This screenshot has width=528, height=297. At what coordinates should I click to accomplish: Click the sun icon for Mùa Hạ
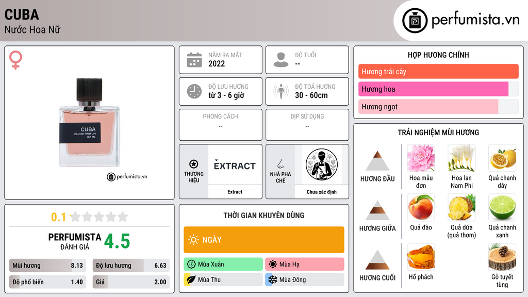pos(273,265)
